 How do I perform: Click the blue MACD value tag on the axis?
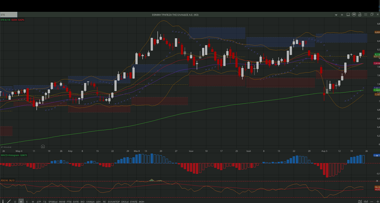point(377,155)
